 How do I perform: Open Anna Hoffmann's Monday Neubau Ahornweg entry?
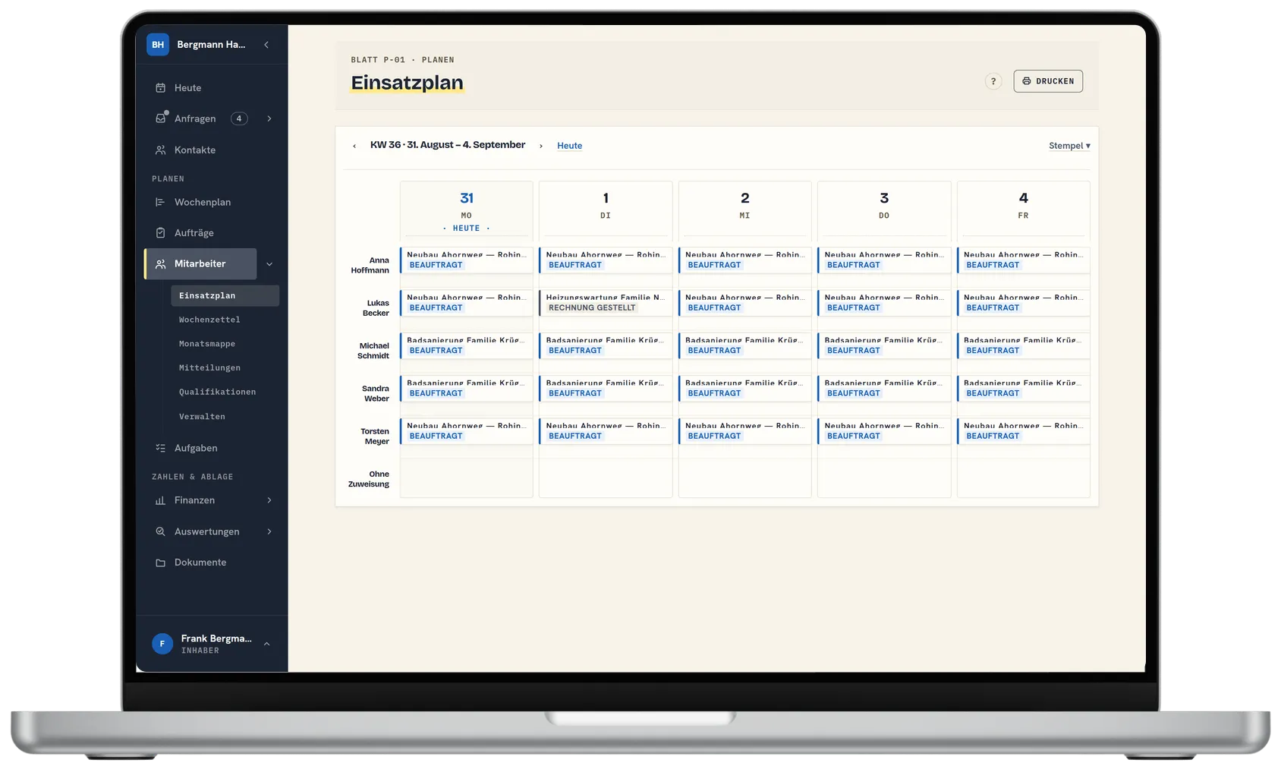[467, 260]
